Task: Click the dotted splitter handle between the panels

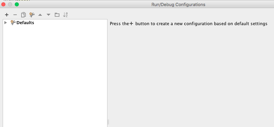Action: click(108, 122)
